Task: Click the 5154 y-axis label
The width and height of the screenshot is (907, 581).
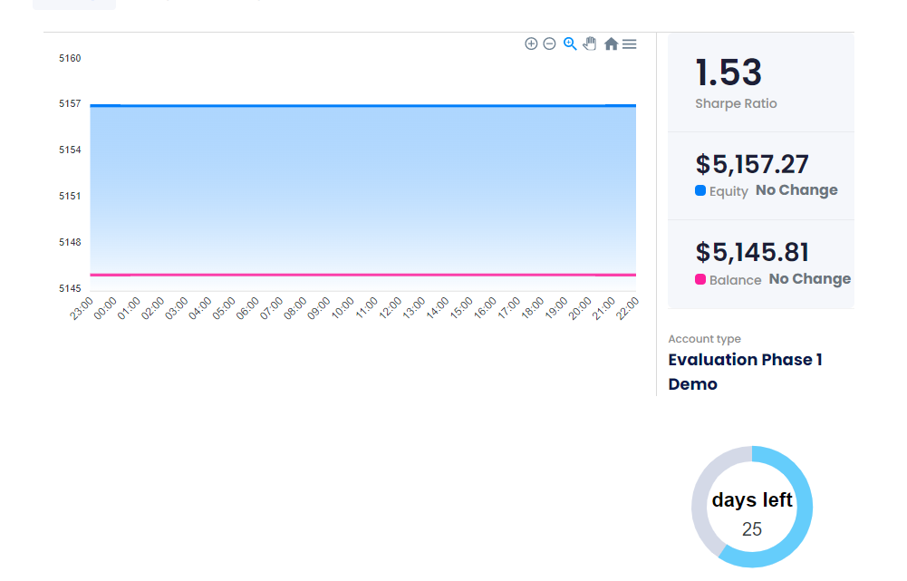Action: pyautogui.click(x=70, y=150)
